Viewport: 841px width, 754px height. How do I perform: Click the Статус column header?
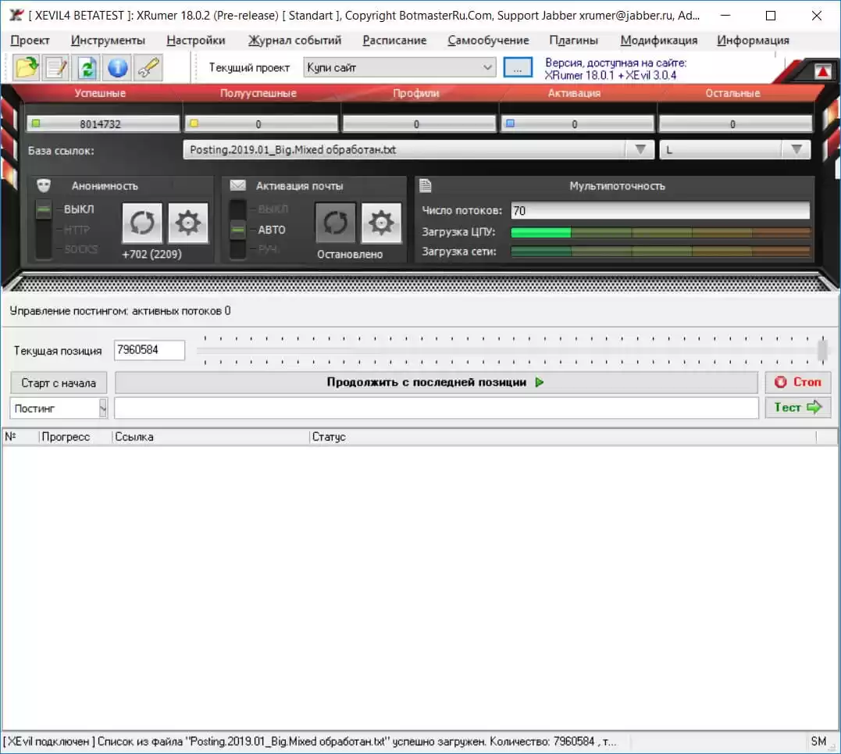pyautogui.click(x=563, y=437)
